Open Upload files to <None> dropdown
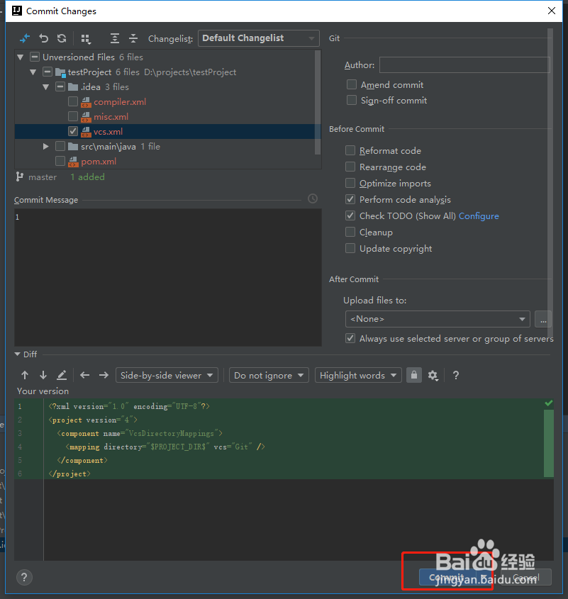568x599 pixels. pyautogui.click(x=438, y=319)
